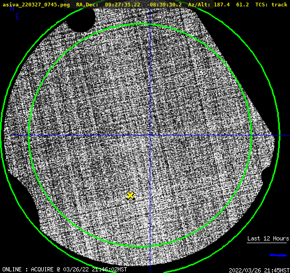Click the intersection of the blue crosshair lines
Image resolution: width=290 pixels, height=273 pixels.
tap(150, 135)
